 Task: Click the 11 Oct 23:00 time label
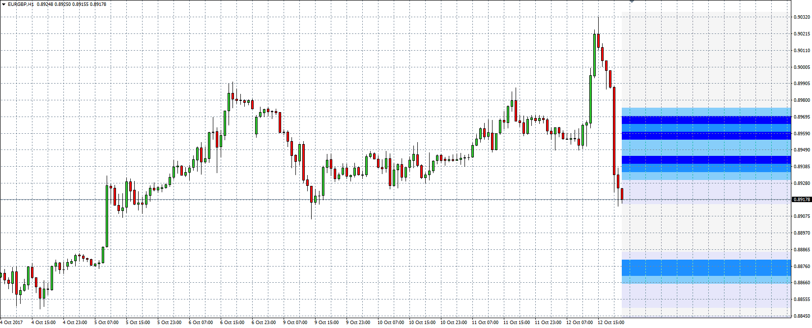pyautogui.click(x=548, y=323)
